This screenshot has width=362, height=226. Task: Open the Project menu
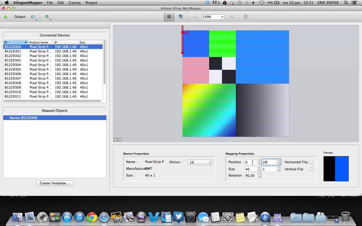(x=91, y=3)
